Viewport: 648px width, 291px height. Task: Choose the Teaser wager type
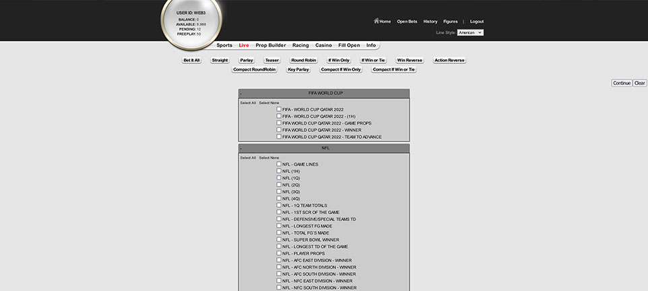[272, 61]
